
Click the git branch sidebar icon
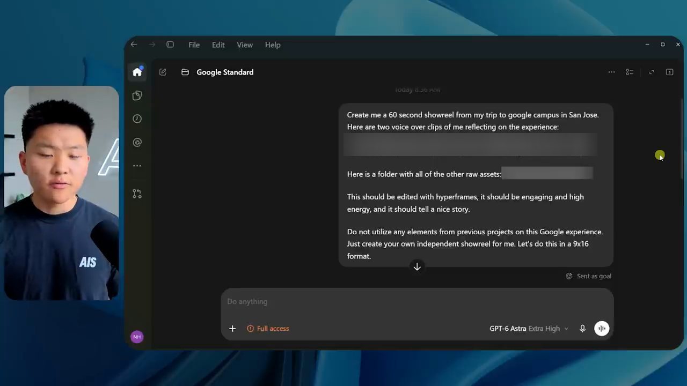click(x=137, y=194)
